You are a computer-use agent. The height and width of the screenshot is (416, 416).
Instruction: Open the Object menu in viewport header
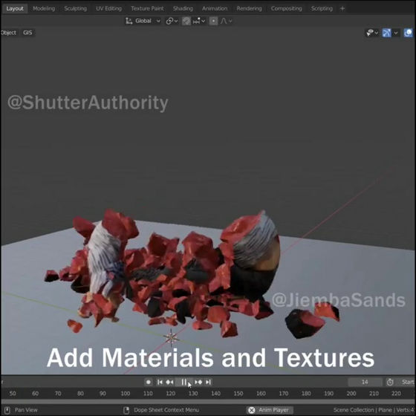[x=9, y=33]
